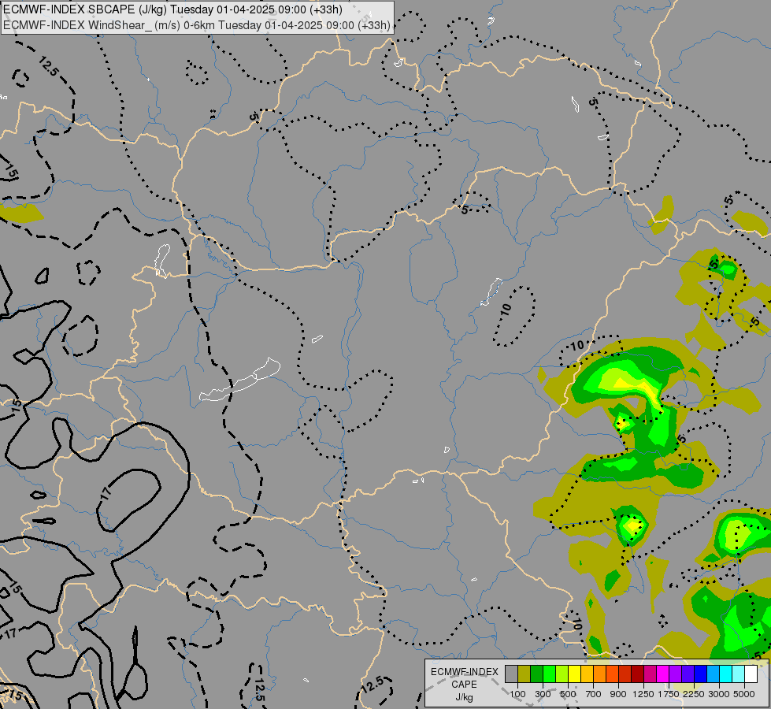Click the white swatch at the legend's end

coord(751,674)
